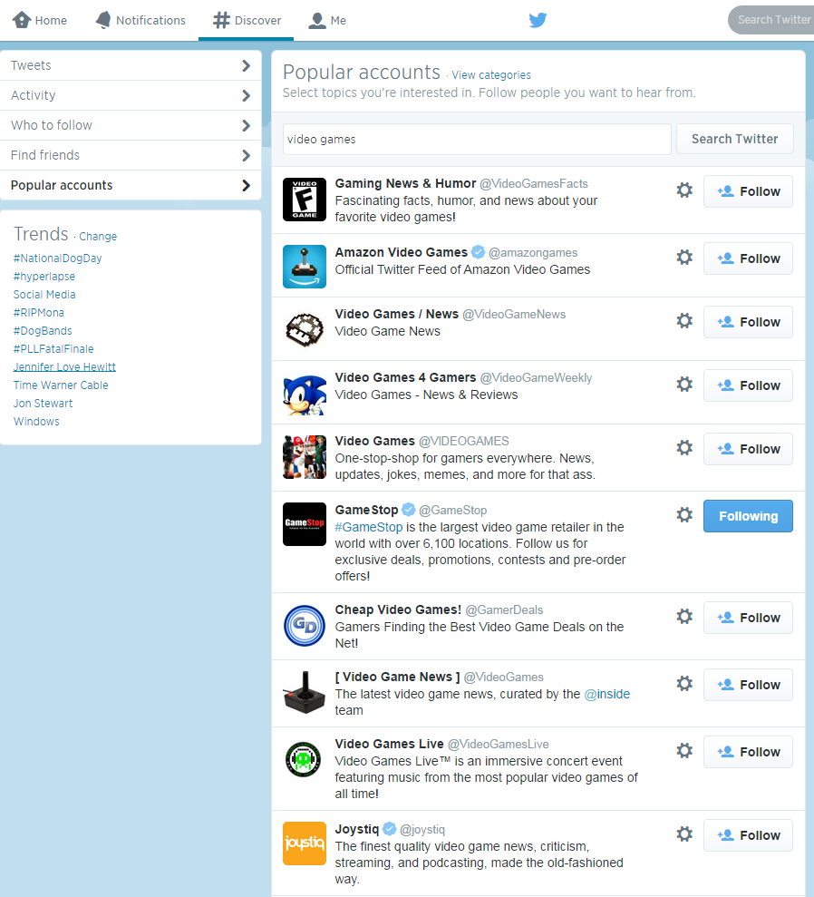Click joystick avatar of [ Video Game News ]
The height and width of the screenshot is (897, 814).
(x=305, y=692)
